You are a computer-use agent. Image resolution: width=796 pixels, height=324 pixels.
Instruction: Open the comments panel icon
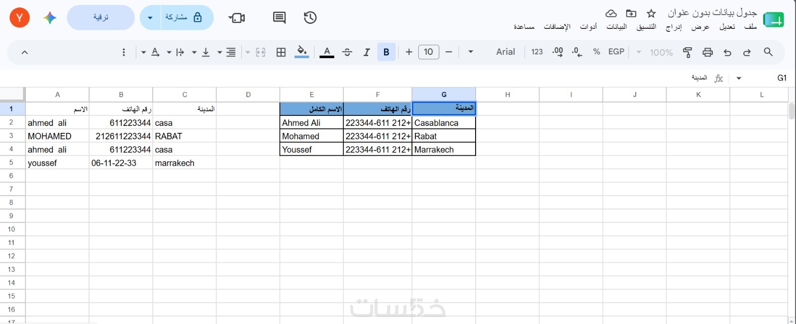click(279, 18)
